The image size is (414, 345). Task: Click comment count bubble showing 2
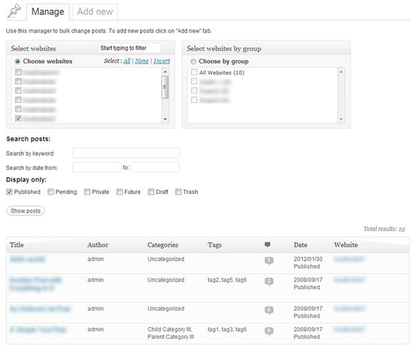269,282
